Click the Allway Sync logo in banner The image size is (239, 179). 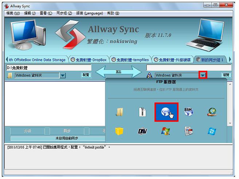(70, 35)
